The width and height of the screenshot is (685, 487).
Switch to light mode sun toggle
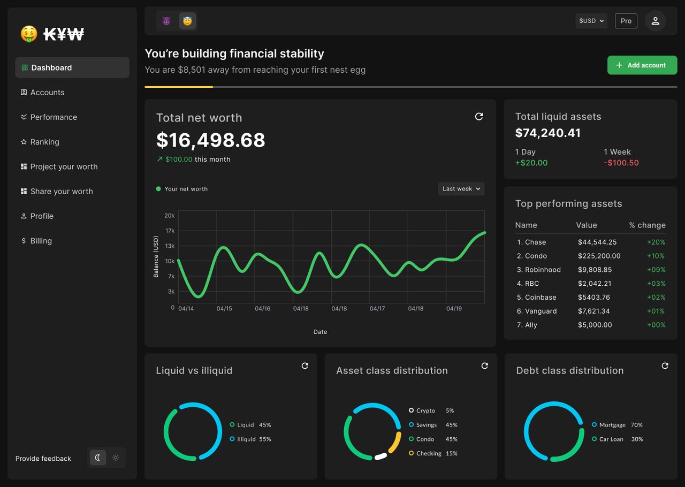point(116,458)
